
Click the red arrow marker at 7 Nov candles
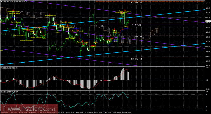click(x=114, y=29)
